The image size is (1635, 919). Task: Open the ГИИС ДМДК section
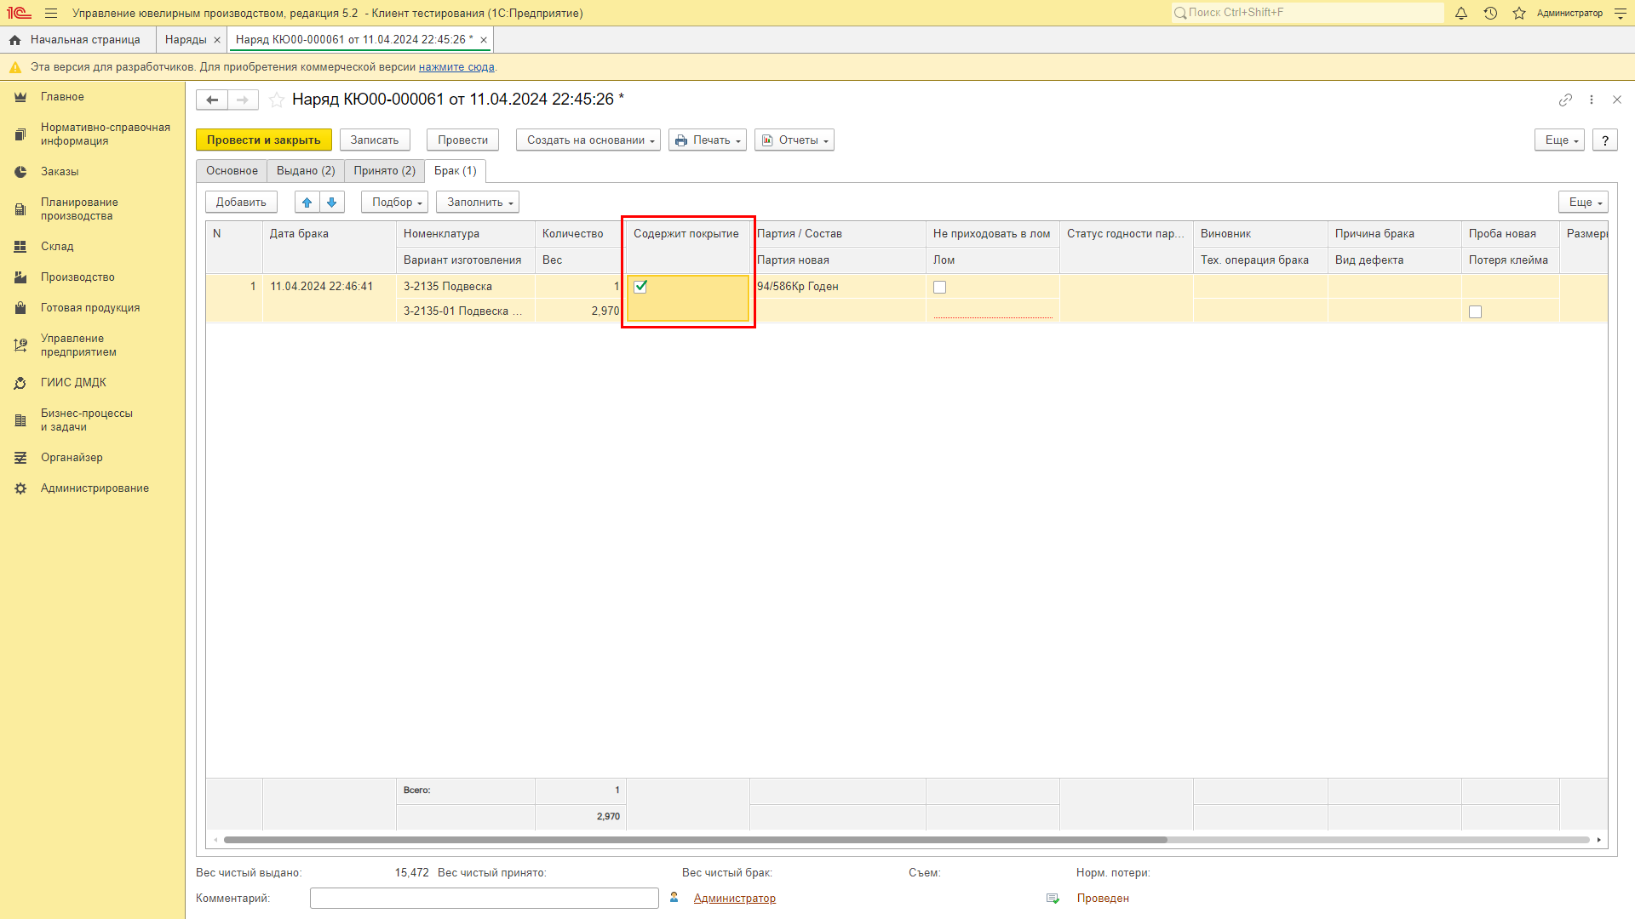pos(92,383)
